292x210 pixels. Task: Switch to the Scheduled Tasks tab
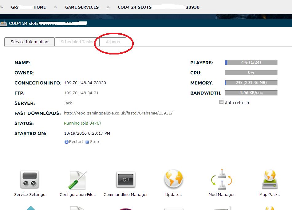pyautogui.click(x=77, y=42)
